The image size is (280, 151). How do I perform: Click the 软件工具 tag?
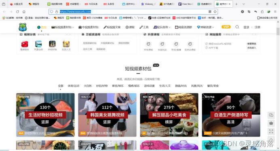(x=87, y=49)
